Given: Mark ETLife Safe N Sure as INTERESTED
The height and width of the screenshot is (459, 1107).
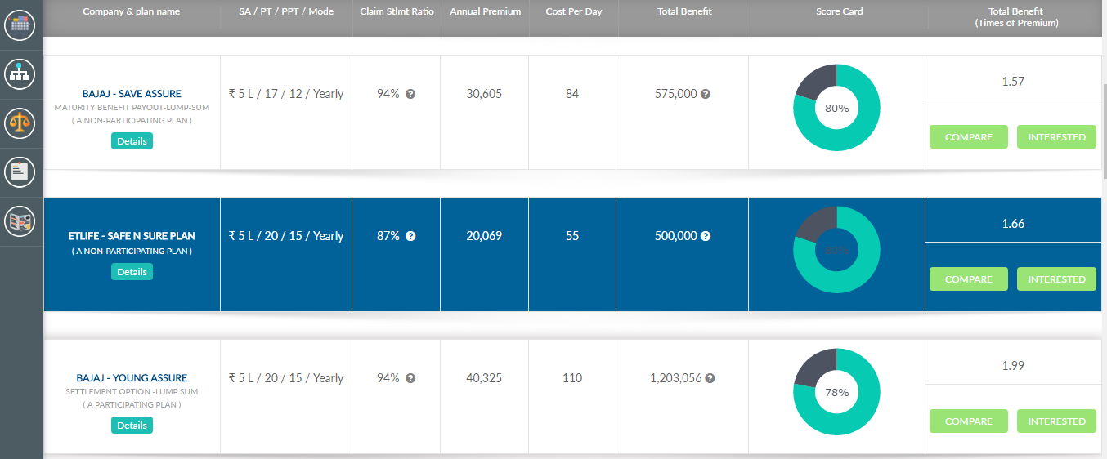Looking at the screenshot, I should [x=1056, y=279].
